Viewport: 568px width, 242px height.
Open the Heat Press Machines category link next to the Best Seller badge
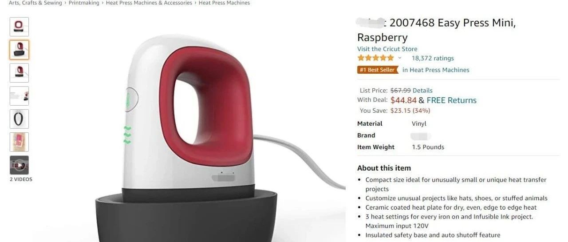click(436, 70)
